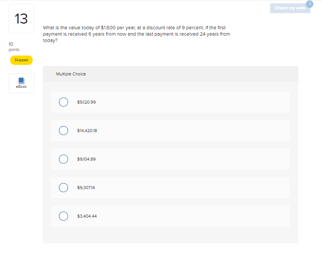
Task: Click the $9,120.99 answer text
Action: point(86,102)
